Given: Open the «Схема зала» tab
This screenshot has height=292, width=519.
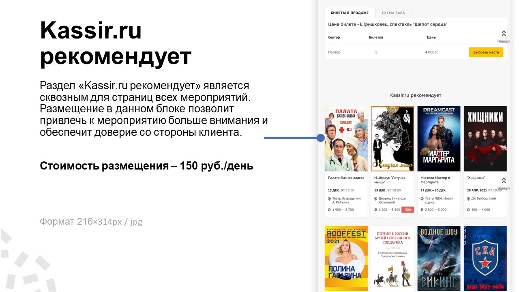Looking at the screenshot, I should coord(393,13).
